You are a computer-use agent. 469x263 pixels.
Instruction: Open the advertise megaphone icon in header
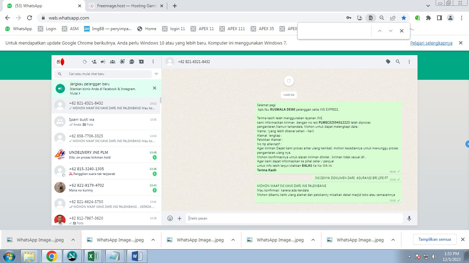pyautogui.click(x=103, y=62)
